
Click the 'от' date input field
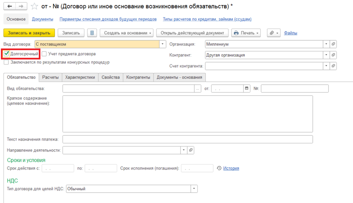[227, 88]
